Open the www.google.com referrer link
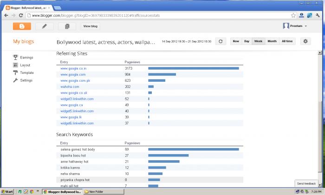The image size is (325, 195). tap(73, 74)
